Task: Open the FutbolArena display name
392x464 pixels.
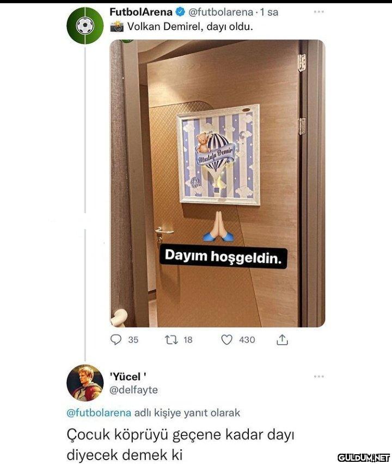Action: point(141,12)
